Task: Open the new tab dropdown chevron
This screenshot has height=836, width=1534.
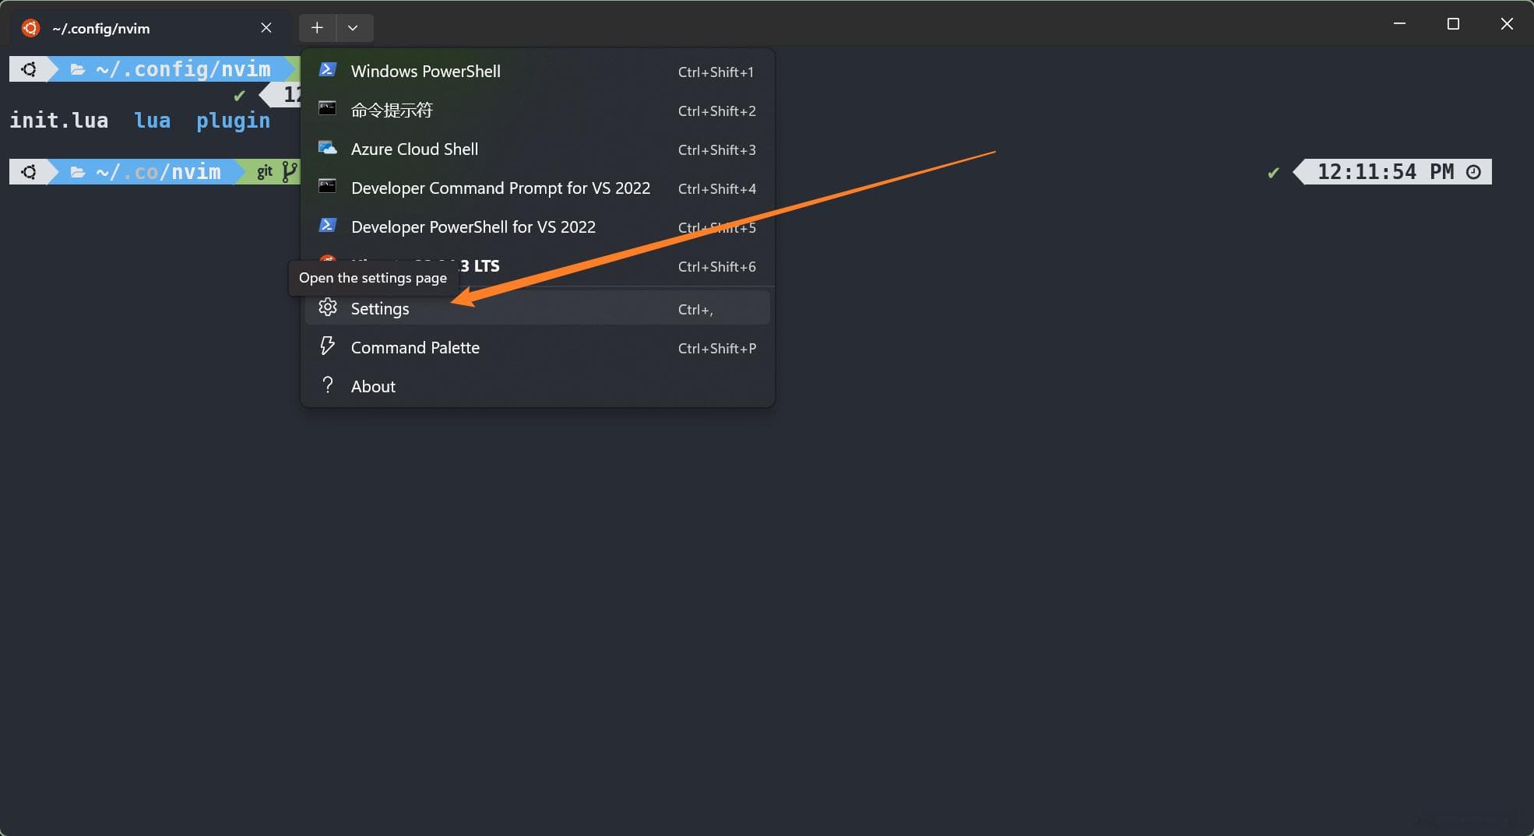Action: [354, 28]
